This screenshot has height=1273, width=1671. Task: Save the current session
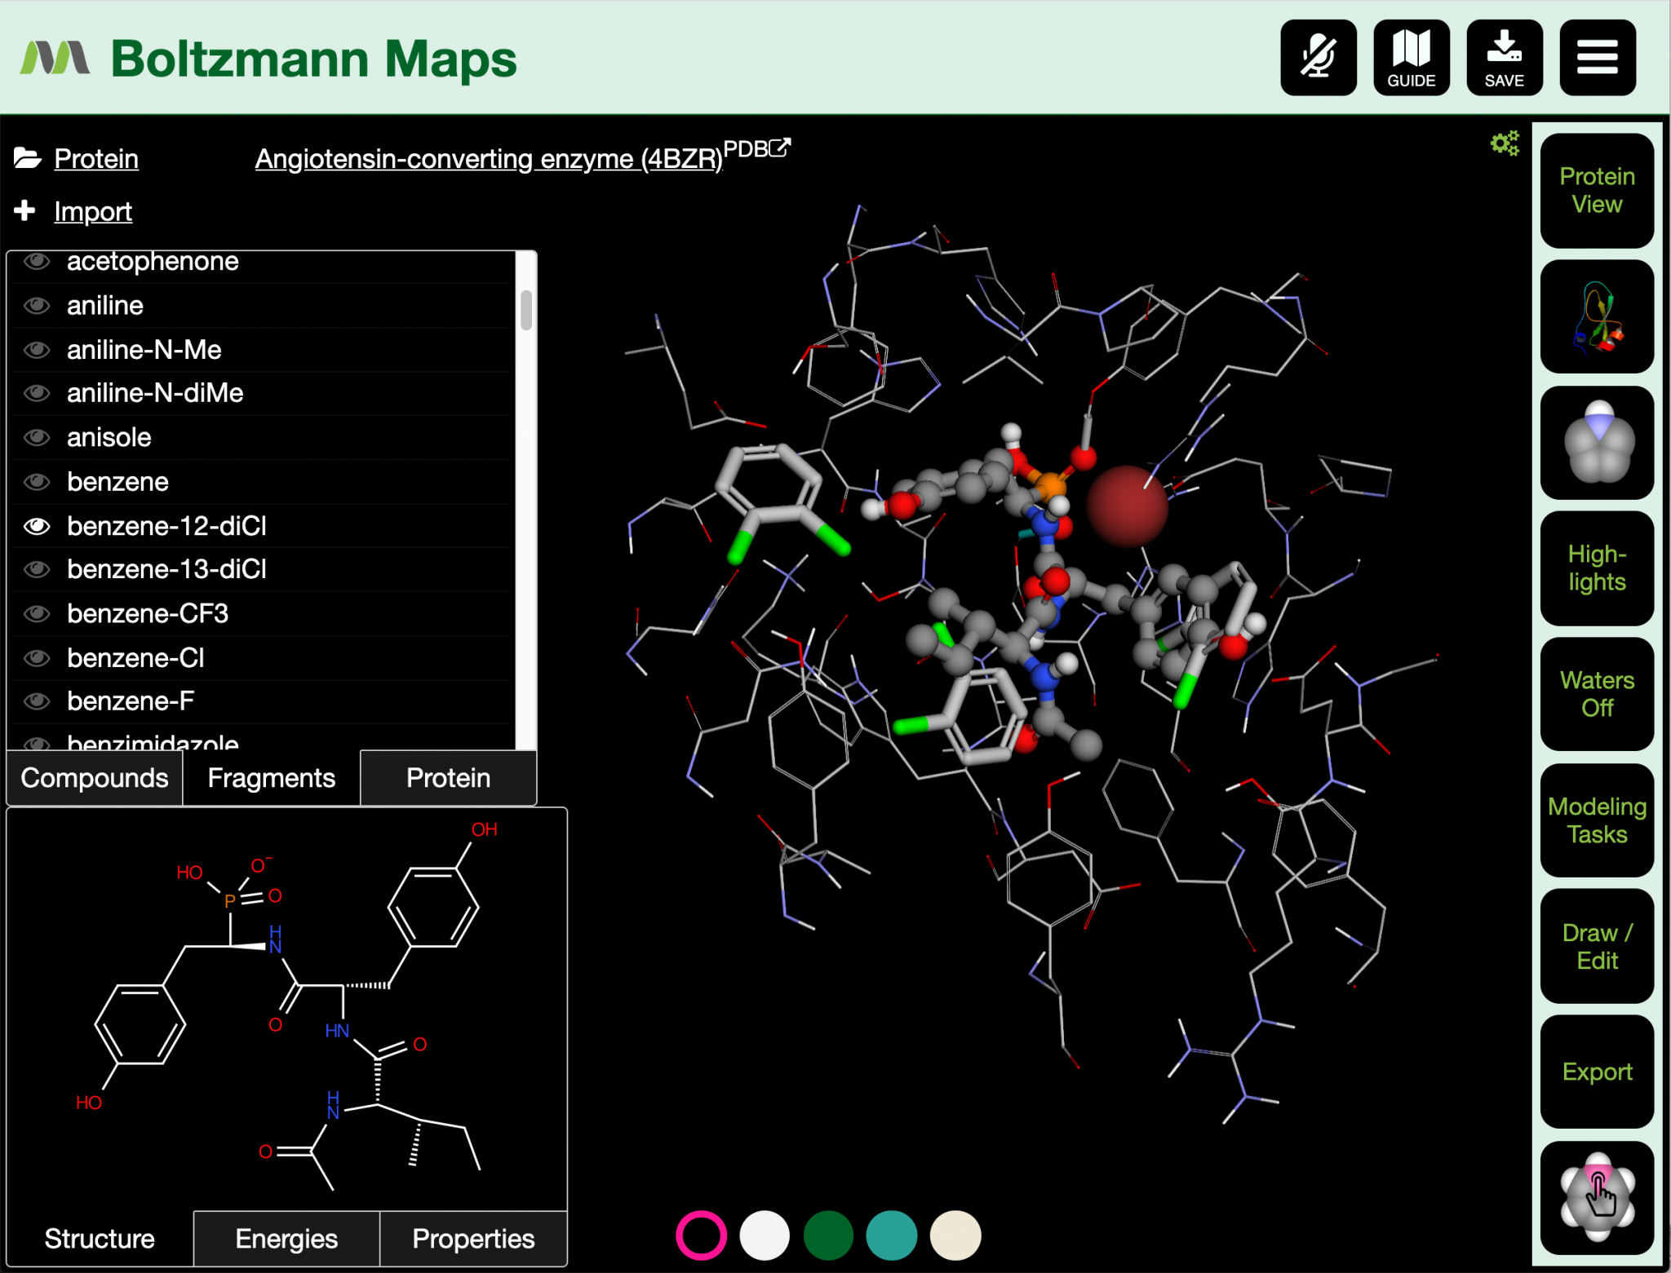(x=1504, y=57)
